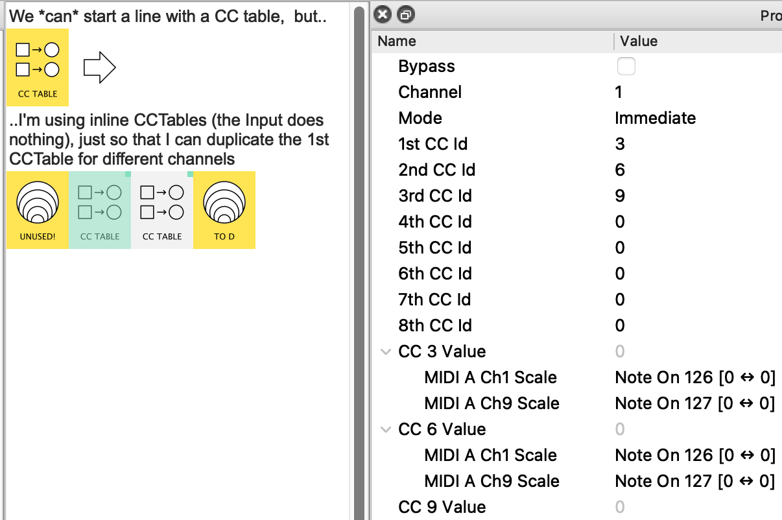The height and width of the screenshot is (520, 782).
Task: Collapse the CC 6 Value group
Action: tap(386, 429)
